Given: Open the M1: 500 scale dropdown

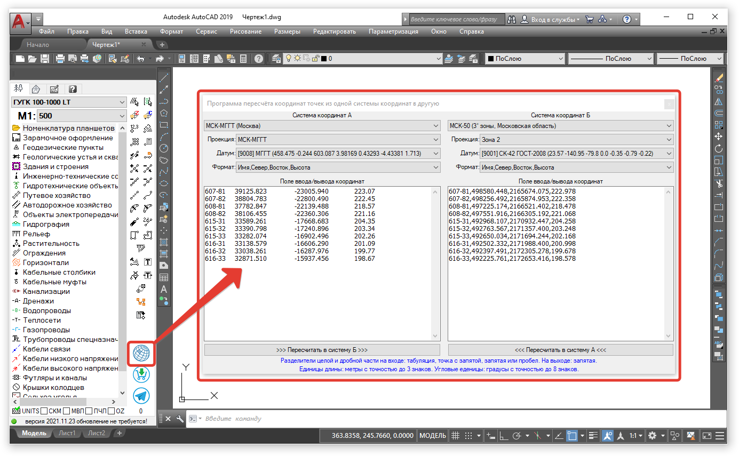Looking at the screenshot, I should pyautogui.click(x=81, y=116).
